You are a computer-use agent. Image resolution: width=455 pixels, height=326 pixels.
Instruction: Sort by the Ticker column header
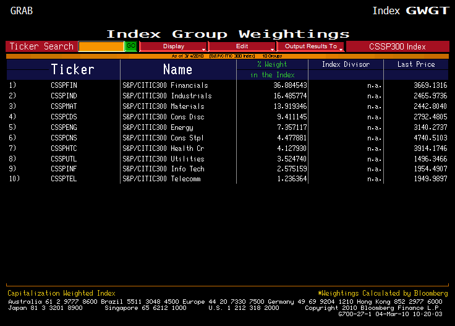pos(72,69)
